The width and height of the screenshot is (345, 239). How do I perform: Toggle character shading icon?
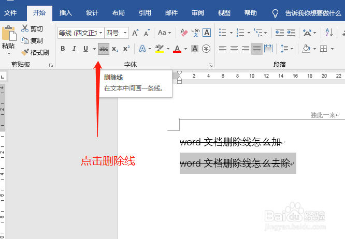195,49
